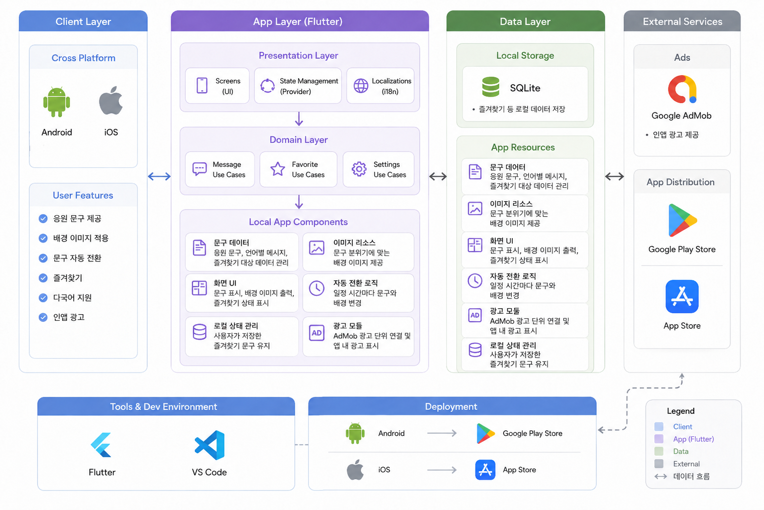This screenshot has height=510, width=764.
Task: Click the 문구 데이터 document icon in Local App Components
Action: (200, 248)
